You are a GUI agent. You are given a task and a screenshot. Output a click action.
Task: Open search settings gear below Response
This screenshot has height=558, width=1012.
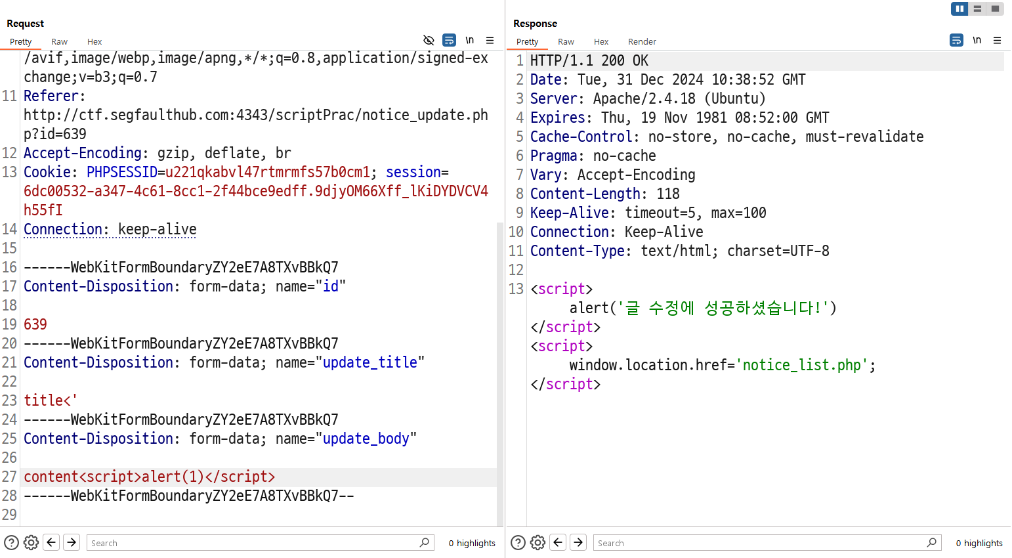pos(538,542)
